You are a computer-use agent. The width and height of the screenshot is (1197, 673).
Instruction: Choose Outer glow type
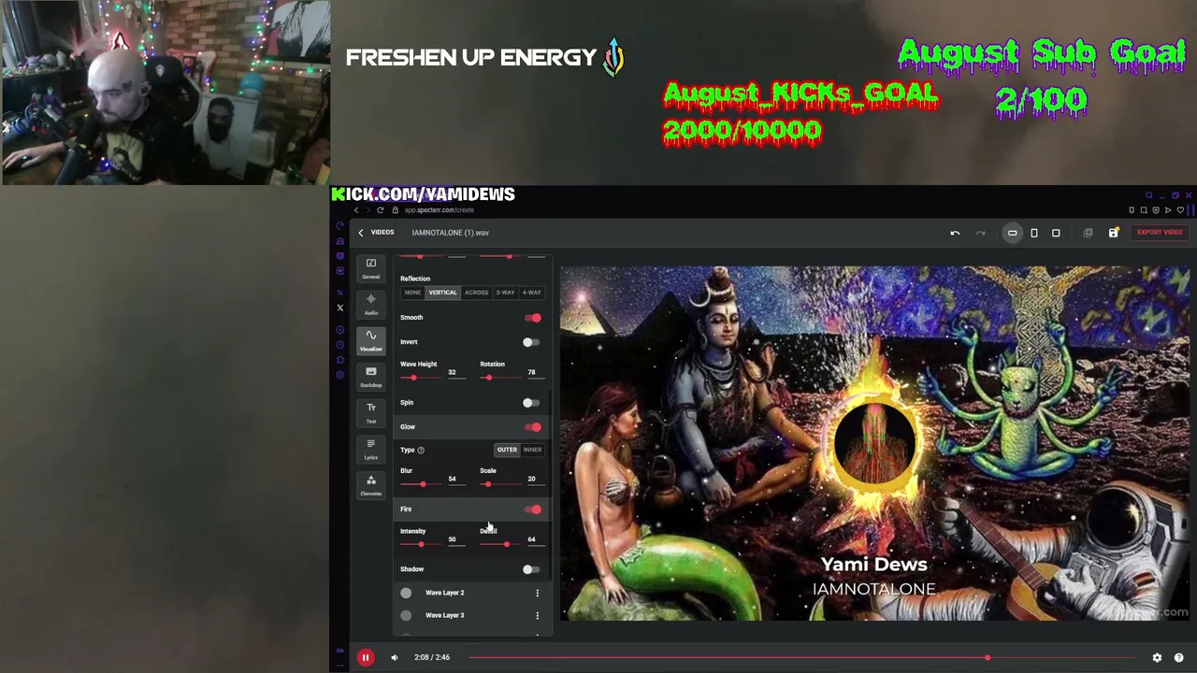[507, 450]
